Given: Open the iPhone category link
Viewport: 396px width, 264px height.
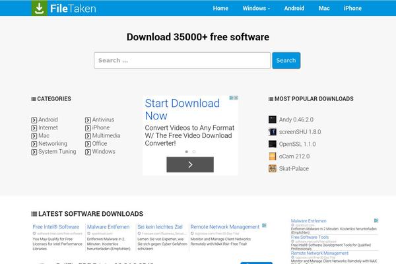Looking at the screenshot, I should [x=101, y=127].
